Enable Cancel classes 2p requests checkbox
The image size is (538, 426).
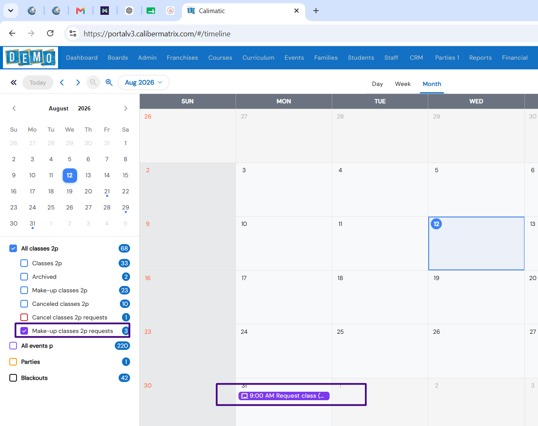point(24,317)
